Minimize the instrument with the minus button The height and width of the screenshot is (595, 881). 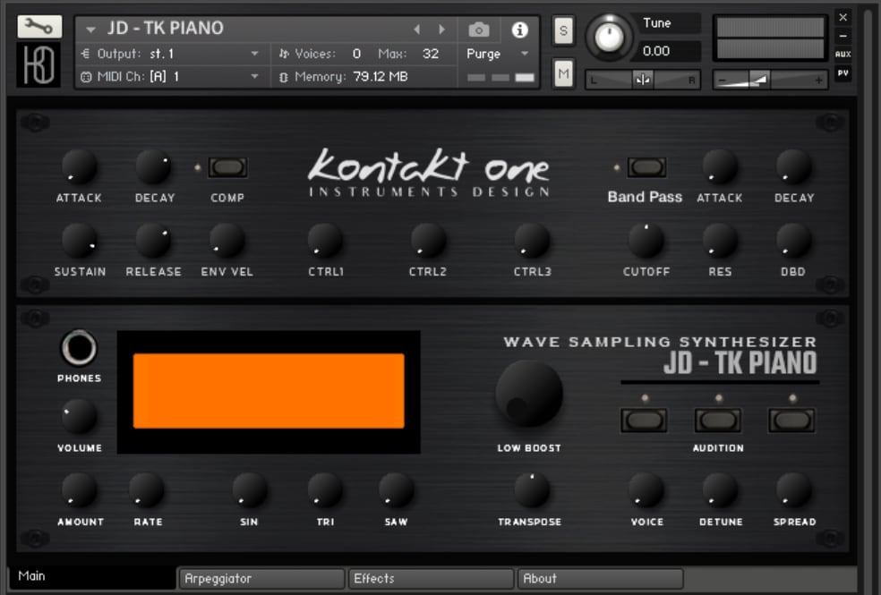843,36
